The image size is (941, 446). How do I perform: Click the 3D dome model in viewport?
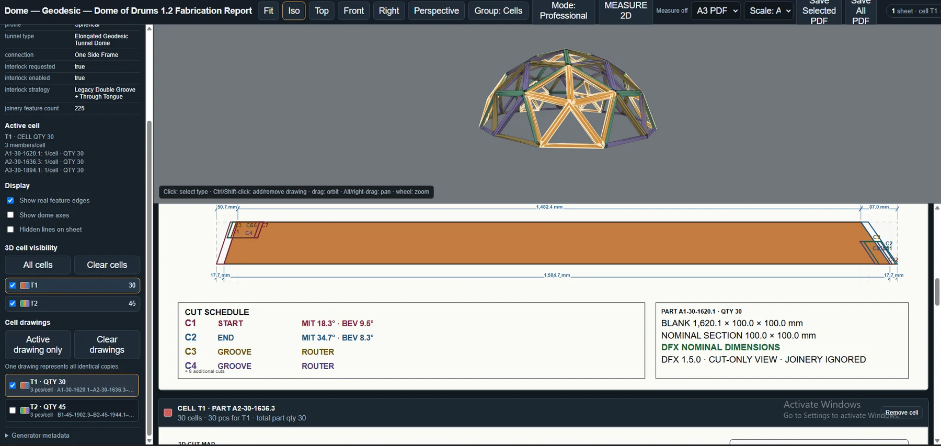tap(567, 99)
